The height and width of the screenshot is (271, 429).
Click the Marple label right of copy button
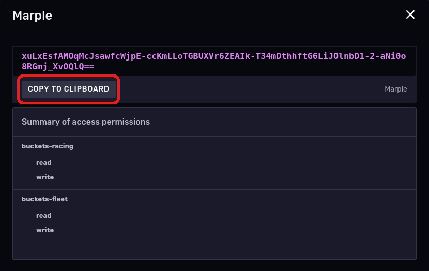click(x=395, y=89)
